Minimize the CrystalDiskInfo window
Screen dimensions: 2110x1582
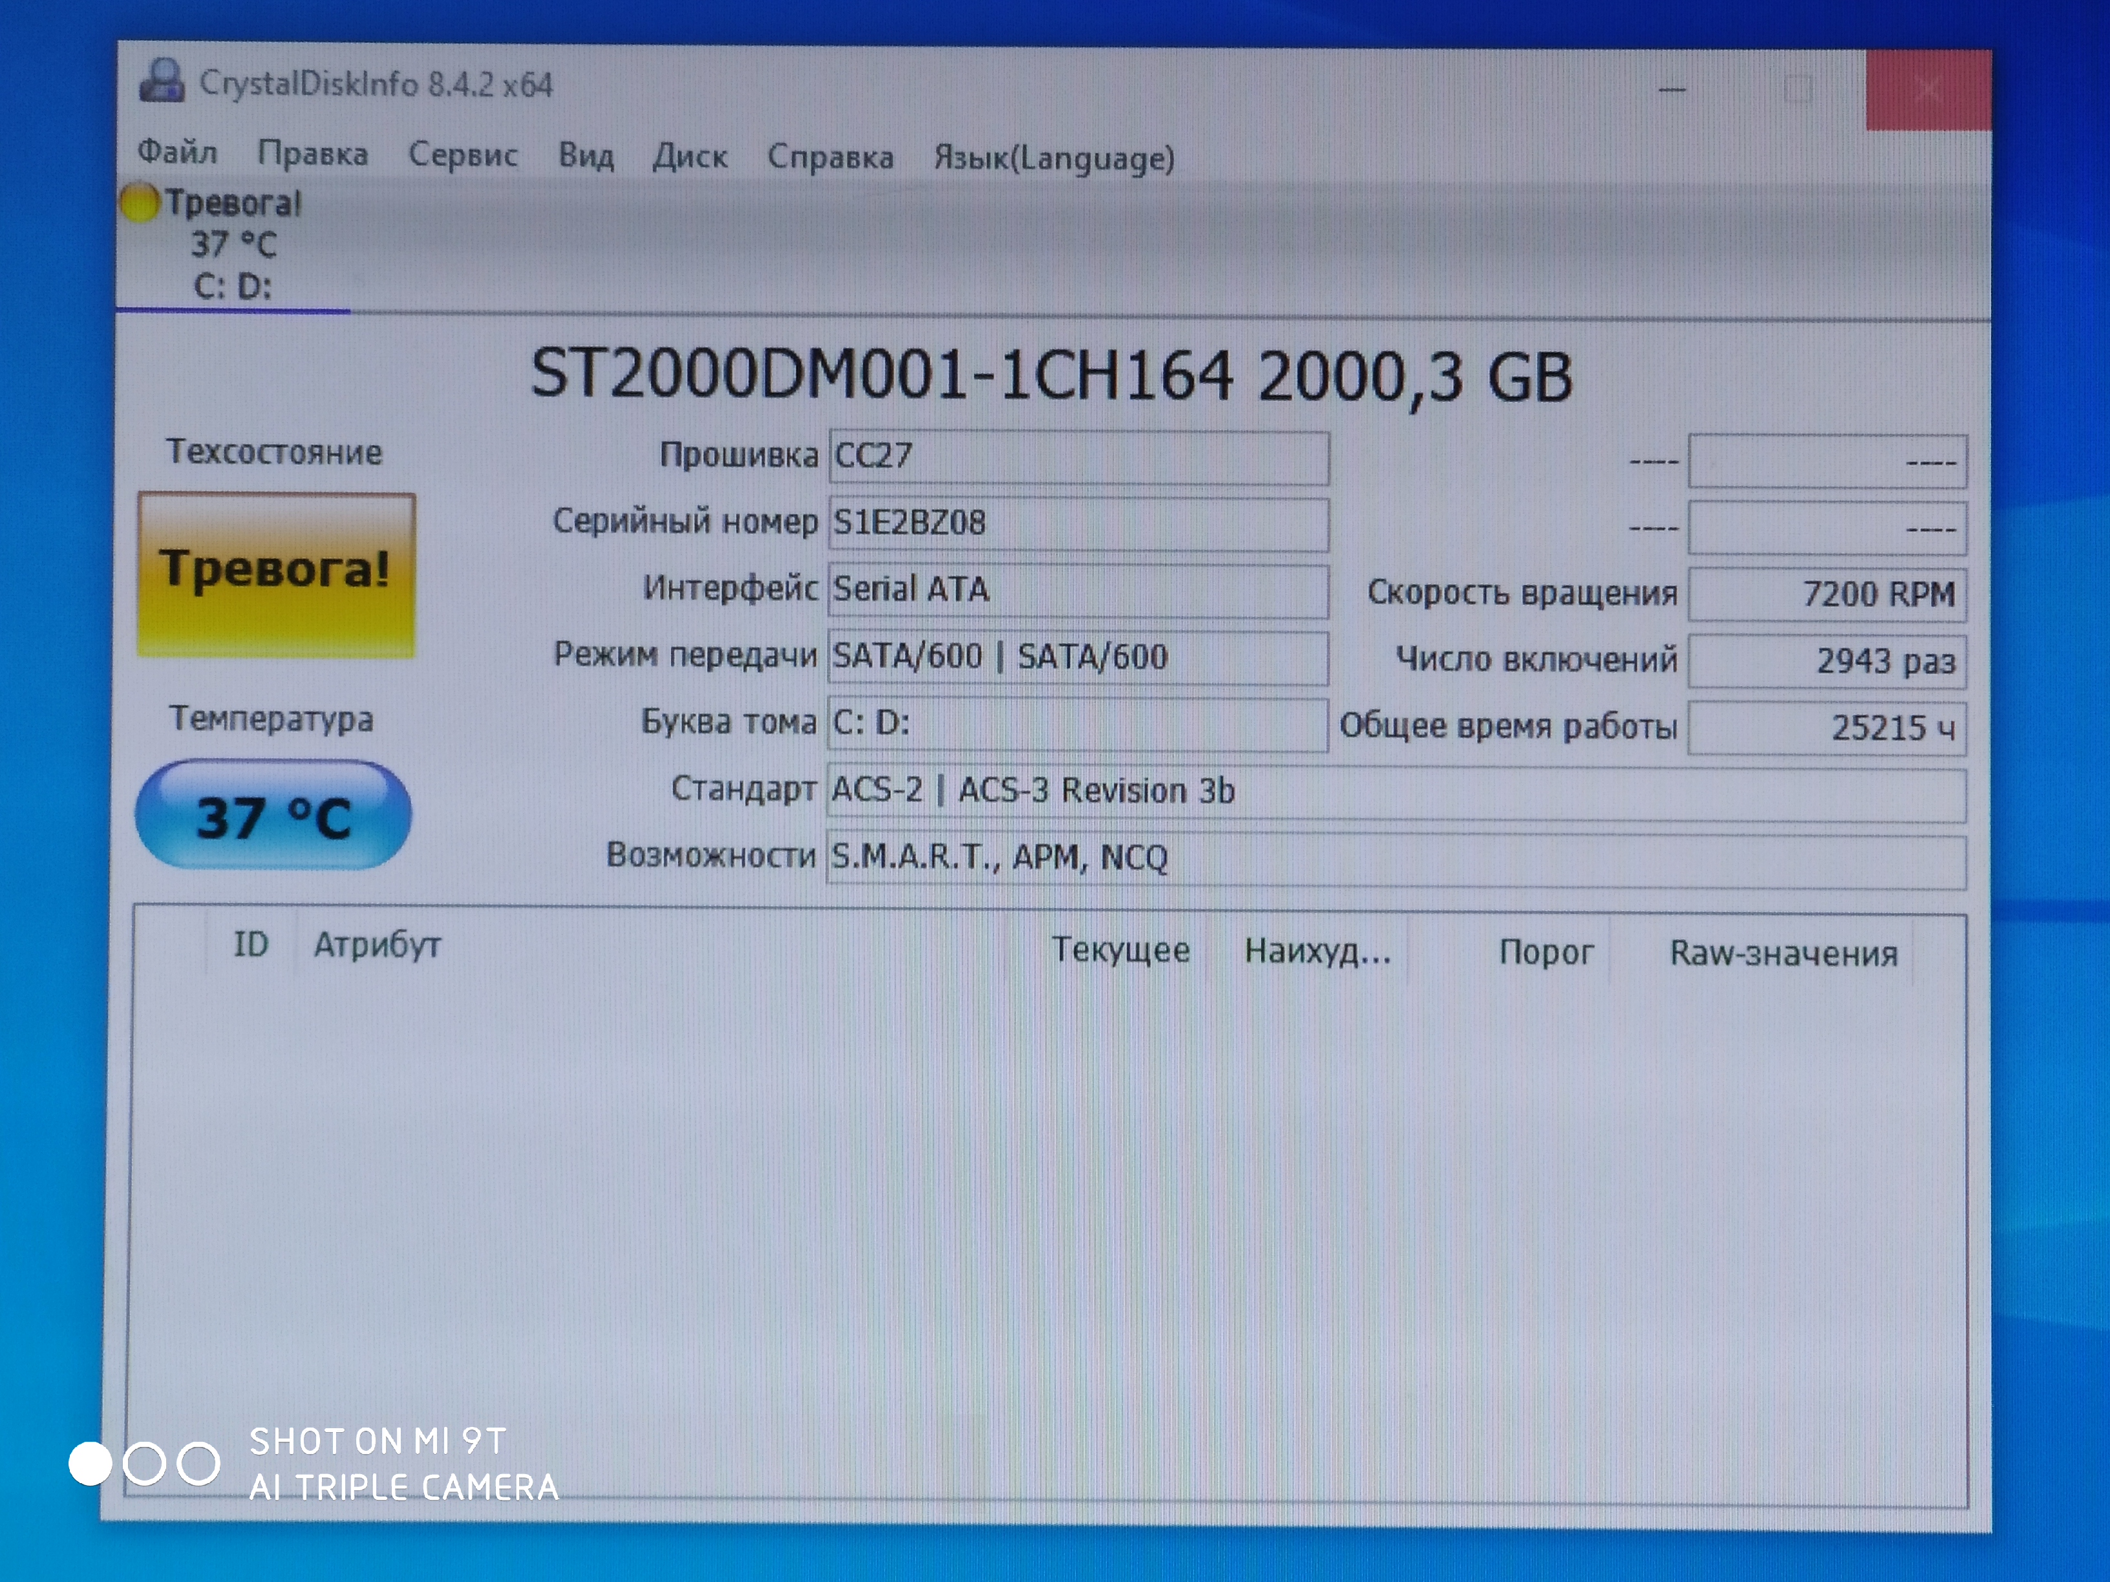click(x=1672, y=90)
